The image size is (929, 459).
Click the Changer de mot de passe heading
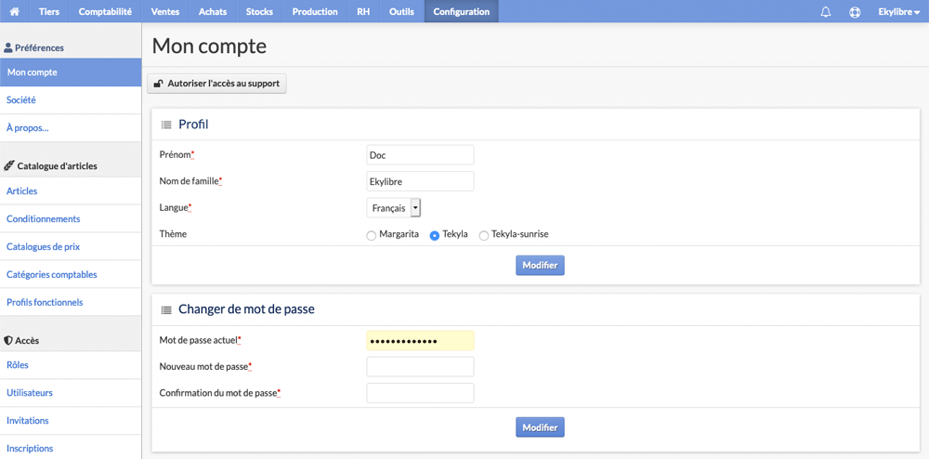click(246, 308)
